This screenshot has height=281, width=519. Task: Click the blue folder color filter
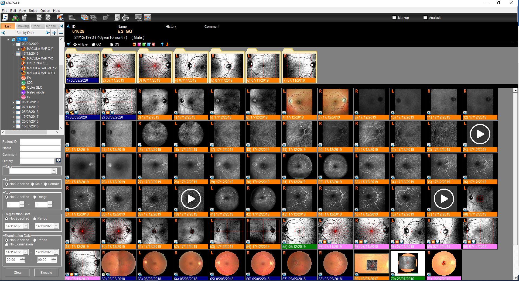pyautogui.click(x=149, y=44)
